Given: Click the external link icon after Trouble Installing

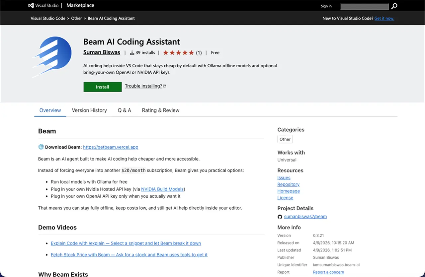Looking at the screenshot, I should (x=164, y=86).
